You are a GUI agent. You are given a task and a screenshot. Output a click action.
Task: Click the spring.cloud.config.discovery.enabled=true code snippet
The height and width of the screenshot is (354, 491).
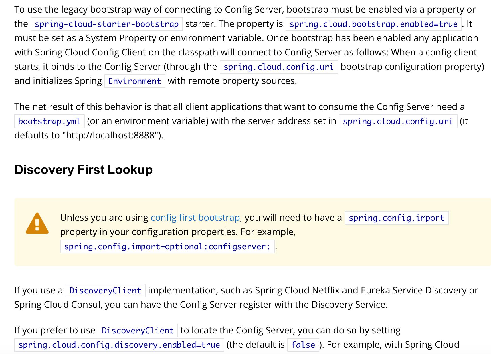click(x=119, y=345)
